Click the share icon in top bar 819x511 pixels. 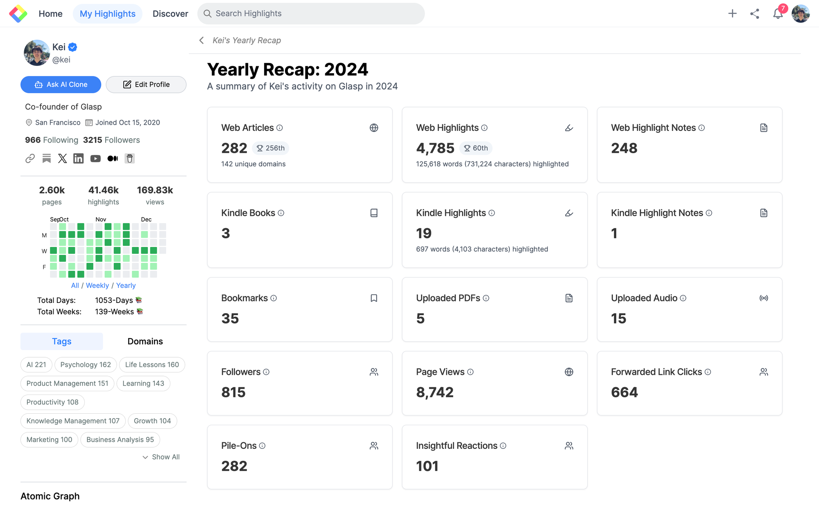(755, 13)
